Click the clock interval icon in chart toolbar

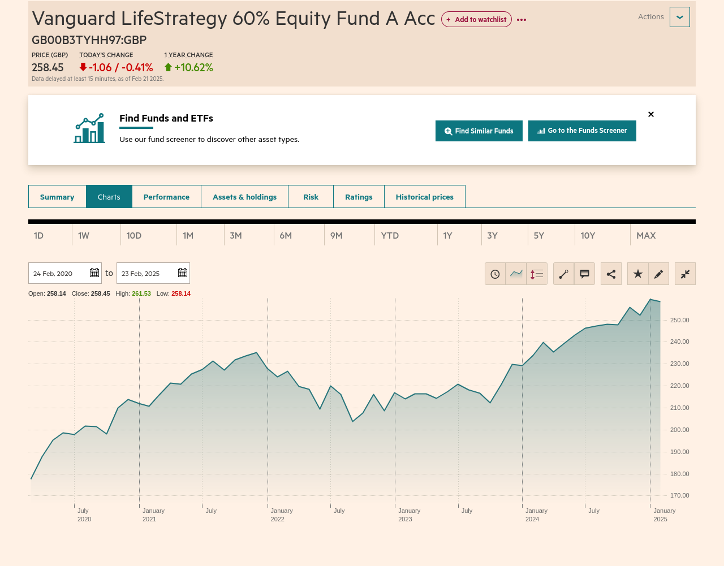(495, 274)
